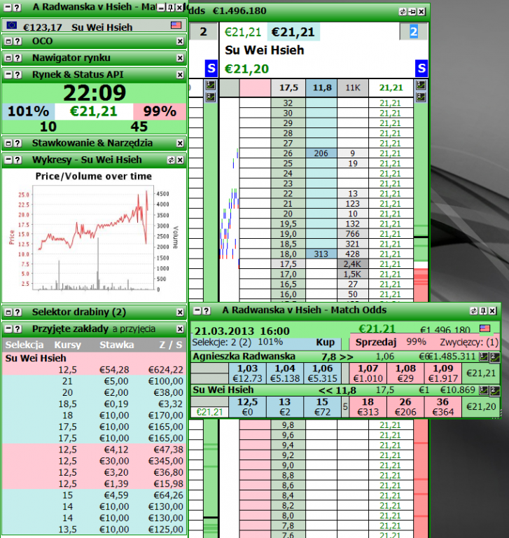The width and height of the screenshot is (509, 538).
Task: Click chart 1 icon beside the ladder 21,21 header
Action: (421, 85)
